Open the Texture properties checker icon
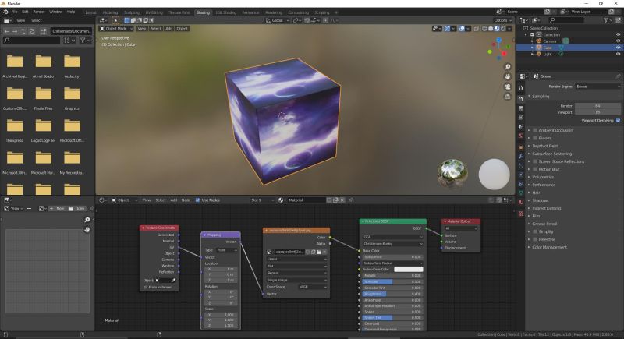 coord(521,214)
